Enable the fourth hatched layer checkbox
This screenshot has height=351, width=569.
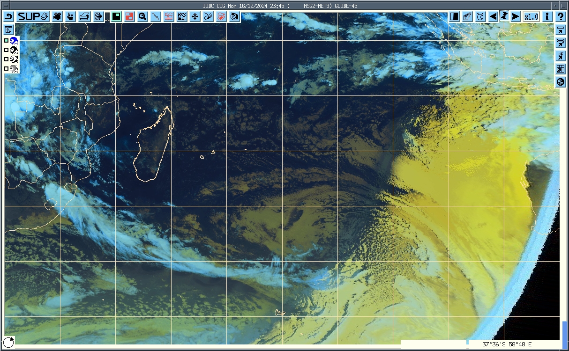tap(7, 69)
